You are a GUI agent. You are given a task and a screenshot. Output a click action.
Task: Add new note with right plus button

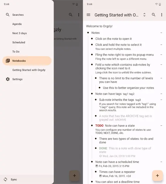pyautogui.click(x=158, y=176)
